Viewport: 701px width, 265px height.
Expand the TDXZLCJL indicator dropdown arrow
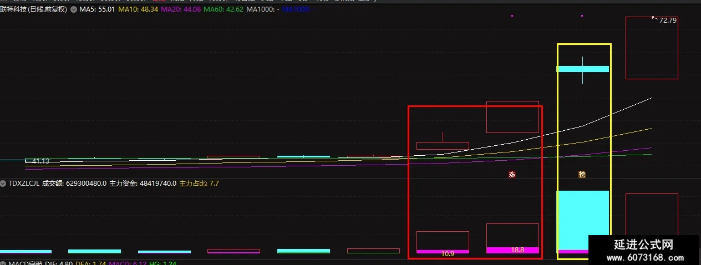click(x=3, y=183)
